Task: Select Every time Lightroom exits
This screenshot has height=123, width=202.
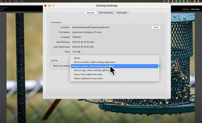Action: pos(114,74)
